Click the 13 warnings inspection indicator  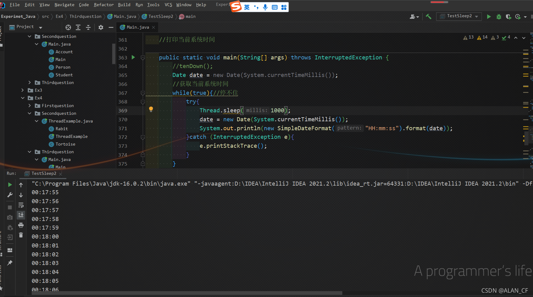(468, 38)
